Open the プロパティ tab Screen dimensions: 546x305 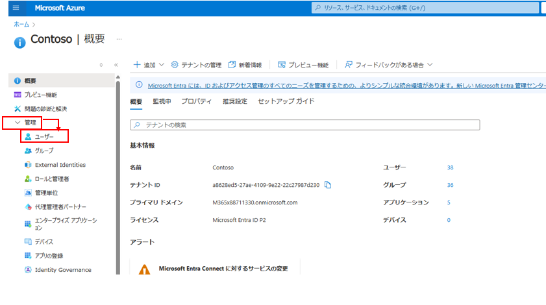point(197,101)
